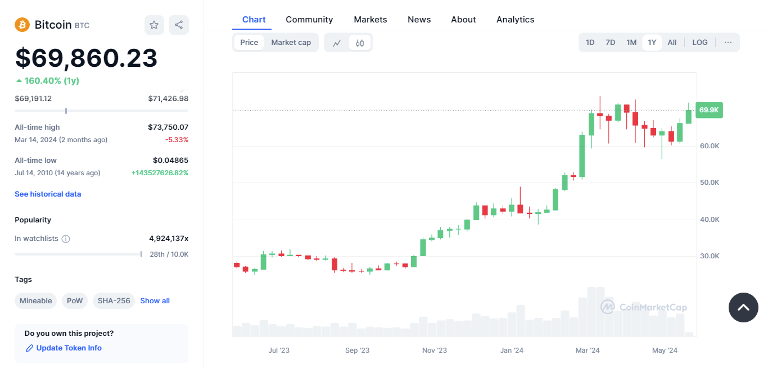Click the All-time low value $0.04865

point(170,161)
